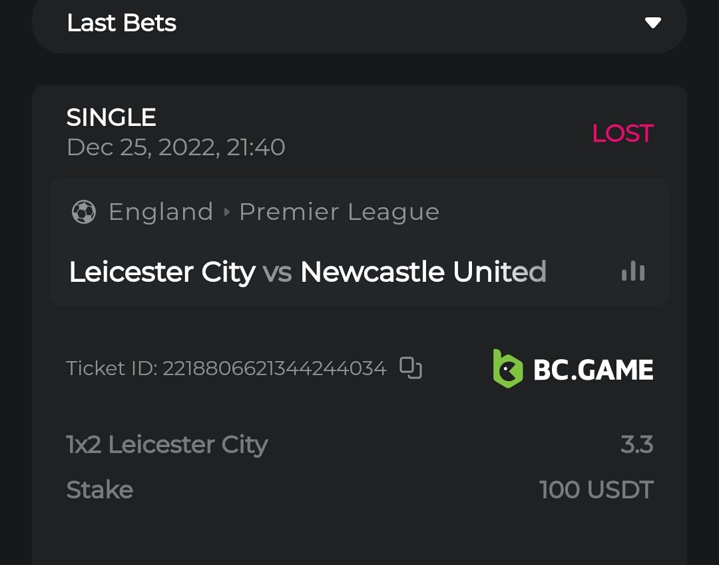Image resolution: width=719 pixels, height=565 pixels.
Task: Tap the Leicester City team name
Action: click(162, 272)
